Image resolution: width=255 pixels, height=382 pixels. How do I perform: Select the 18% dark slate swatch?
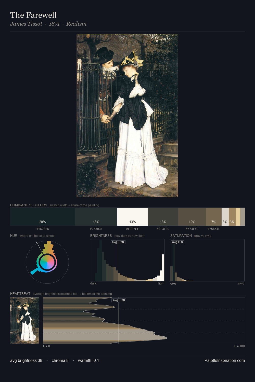pyautogui.click(x=96, y=217)
